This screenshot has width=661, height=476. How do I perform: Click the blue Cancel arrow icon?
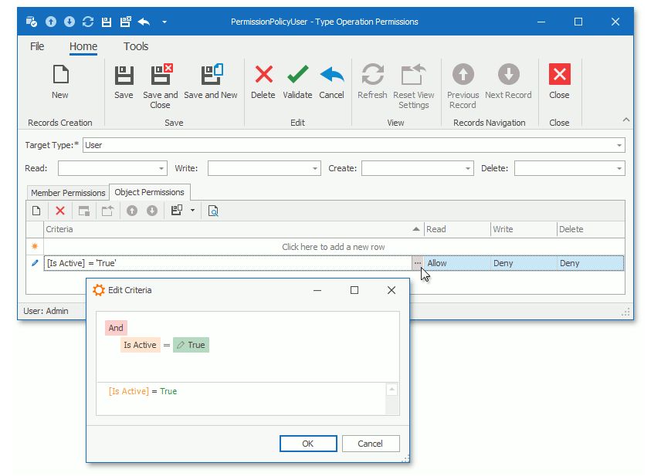coord(331,75)
